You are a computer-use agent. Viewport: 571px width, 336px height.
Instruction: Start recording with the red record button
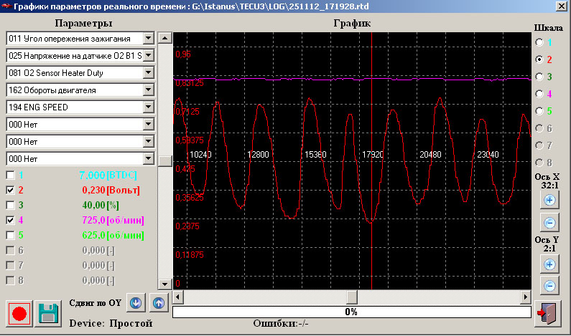click(19, 313)
